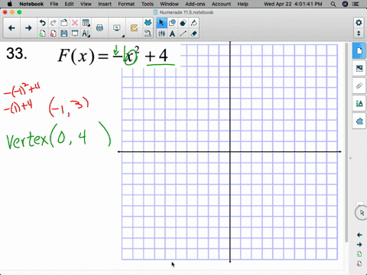367x275 pixels.
Task: Click the next page arrow in the side panel
Action: 359,244
